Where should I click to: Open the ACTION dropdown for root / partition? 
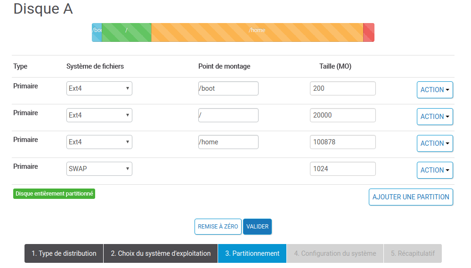click(434, 117)
